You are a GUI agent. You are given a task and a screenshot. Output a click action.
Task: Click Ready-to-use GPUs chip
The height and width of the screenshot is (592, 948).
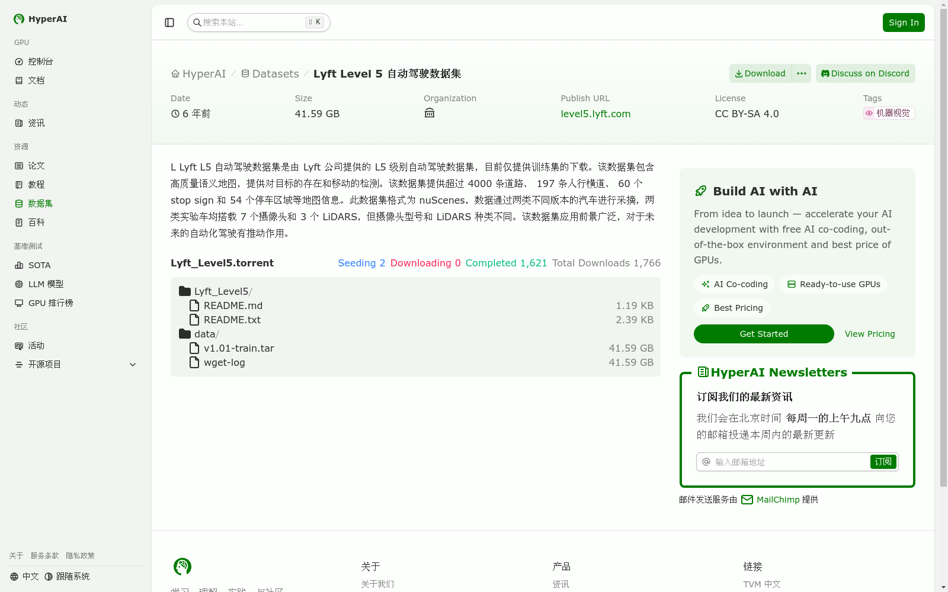834,284
